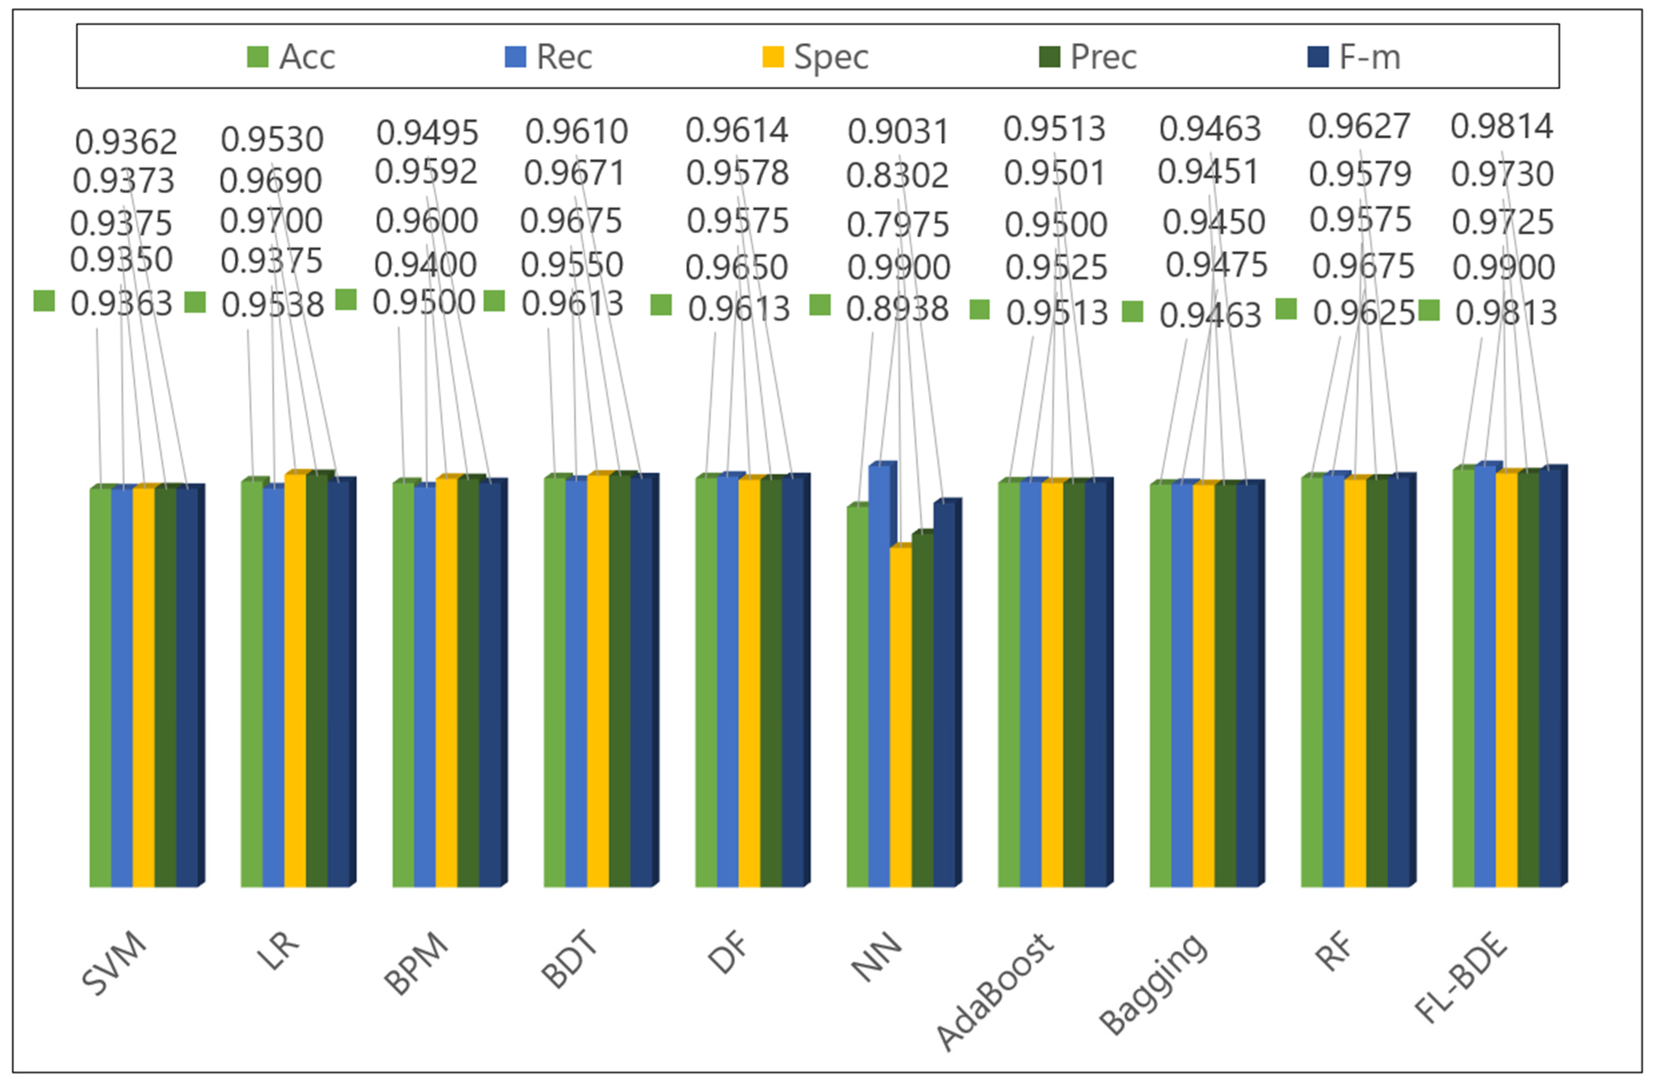Screen dimensions: 1662x1089
Task: Click the navy F-m legend swatch
Action: pos(1317,57)
